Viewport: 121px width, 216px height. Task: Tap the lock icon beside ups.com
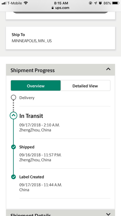click(52, 8)
